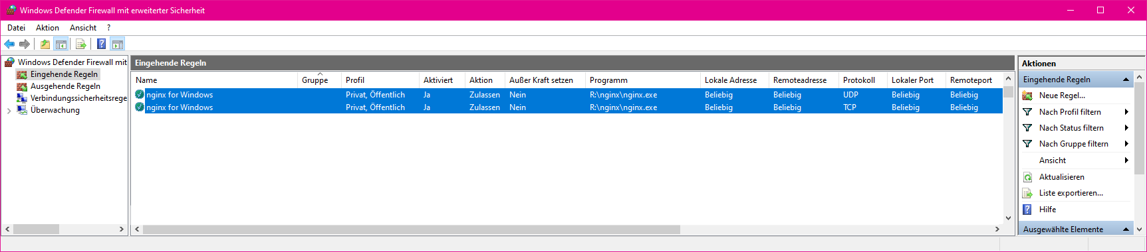Click the filter icon beside Nach Profil filtern
The image size is (1147, 252).
tap(1027, 112)
